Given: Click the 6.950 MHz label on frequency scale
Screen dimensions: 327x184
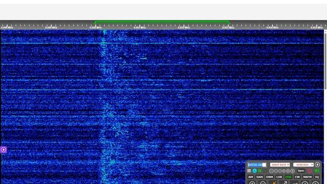Looking at the screenshot, I should tap(96, 27).
